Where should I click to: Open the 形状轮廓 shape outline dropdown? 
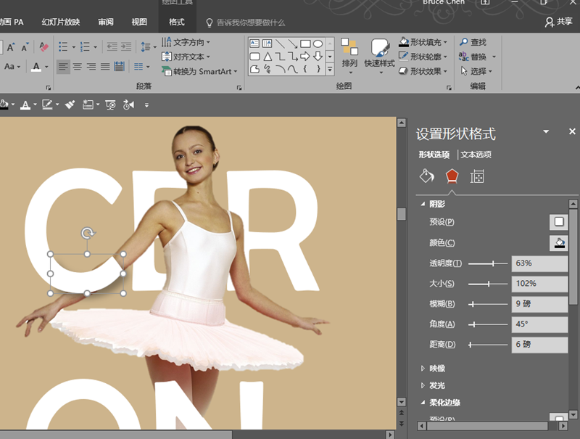423,57
